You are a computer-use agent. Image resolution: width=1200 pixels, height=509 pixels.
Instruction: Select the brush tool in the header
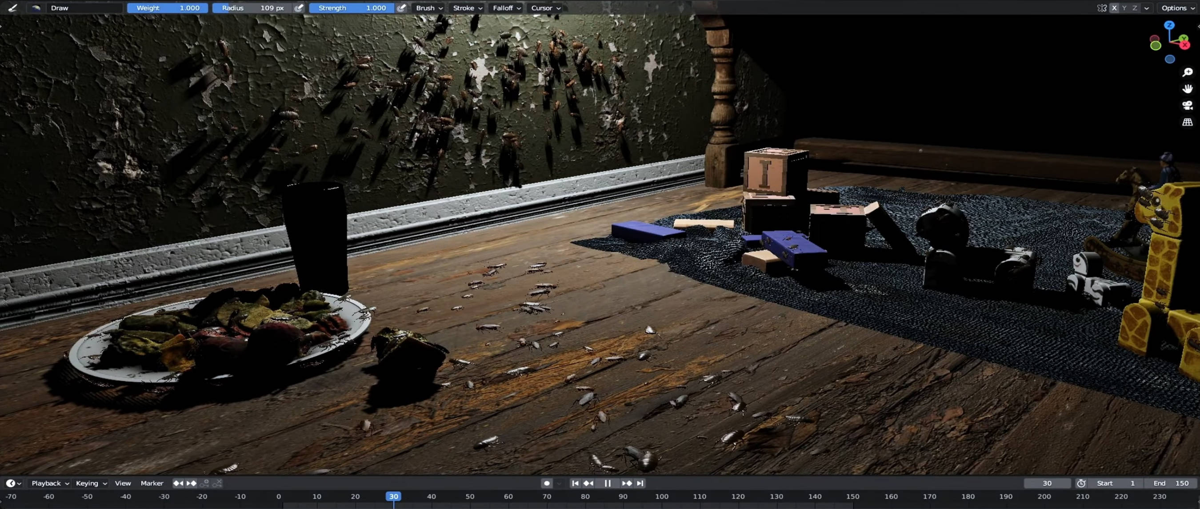12,8
